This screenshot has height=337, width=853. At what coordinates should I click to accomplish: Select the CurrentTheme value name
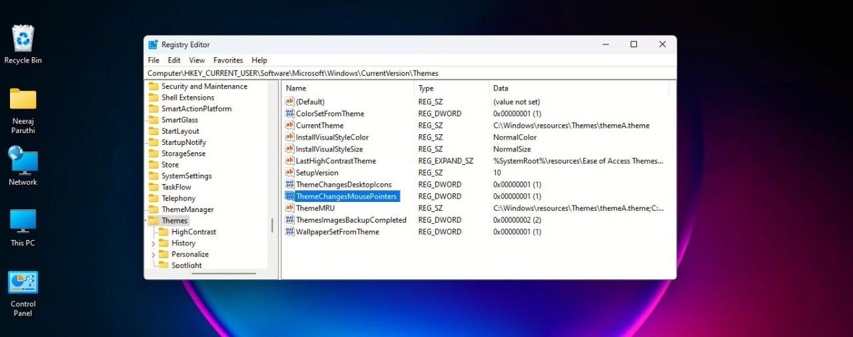[x=320, y=126]
